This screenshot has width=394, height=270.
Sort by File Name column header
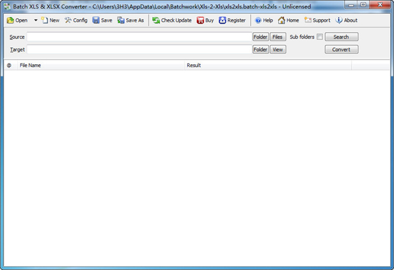100,66
